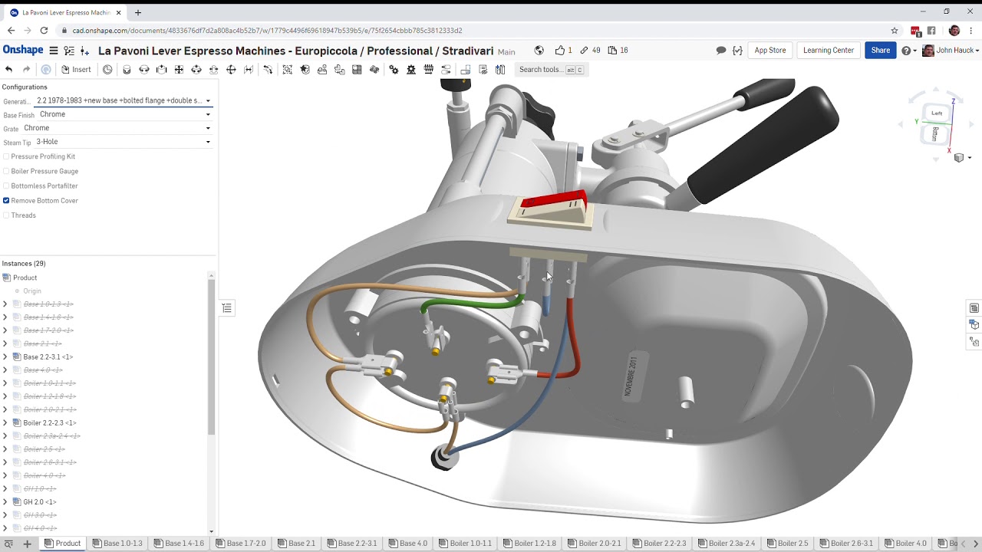
Task: Open the Learning Center
Action: tap(829, 51)
